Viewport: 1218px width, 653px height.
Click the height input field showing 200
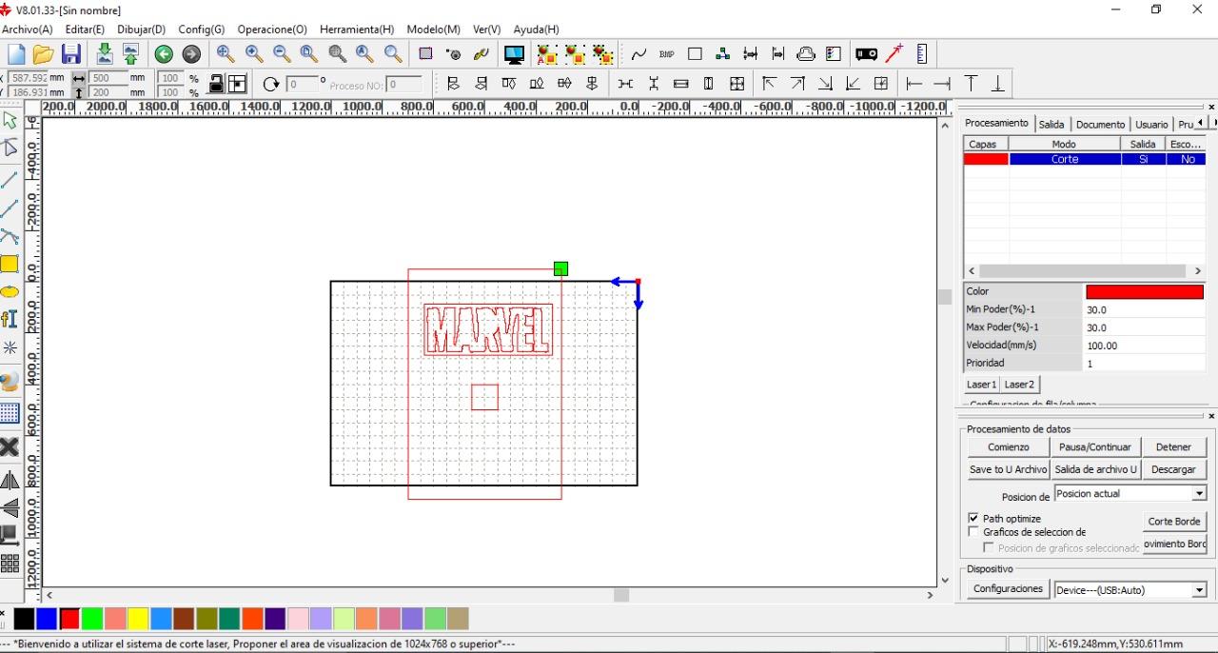pyautogui.click(x=108, y=92)
